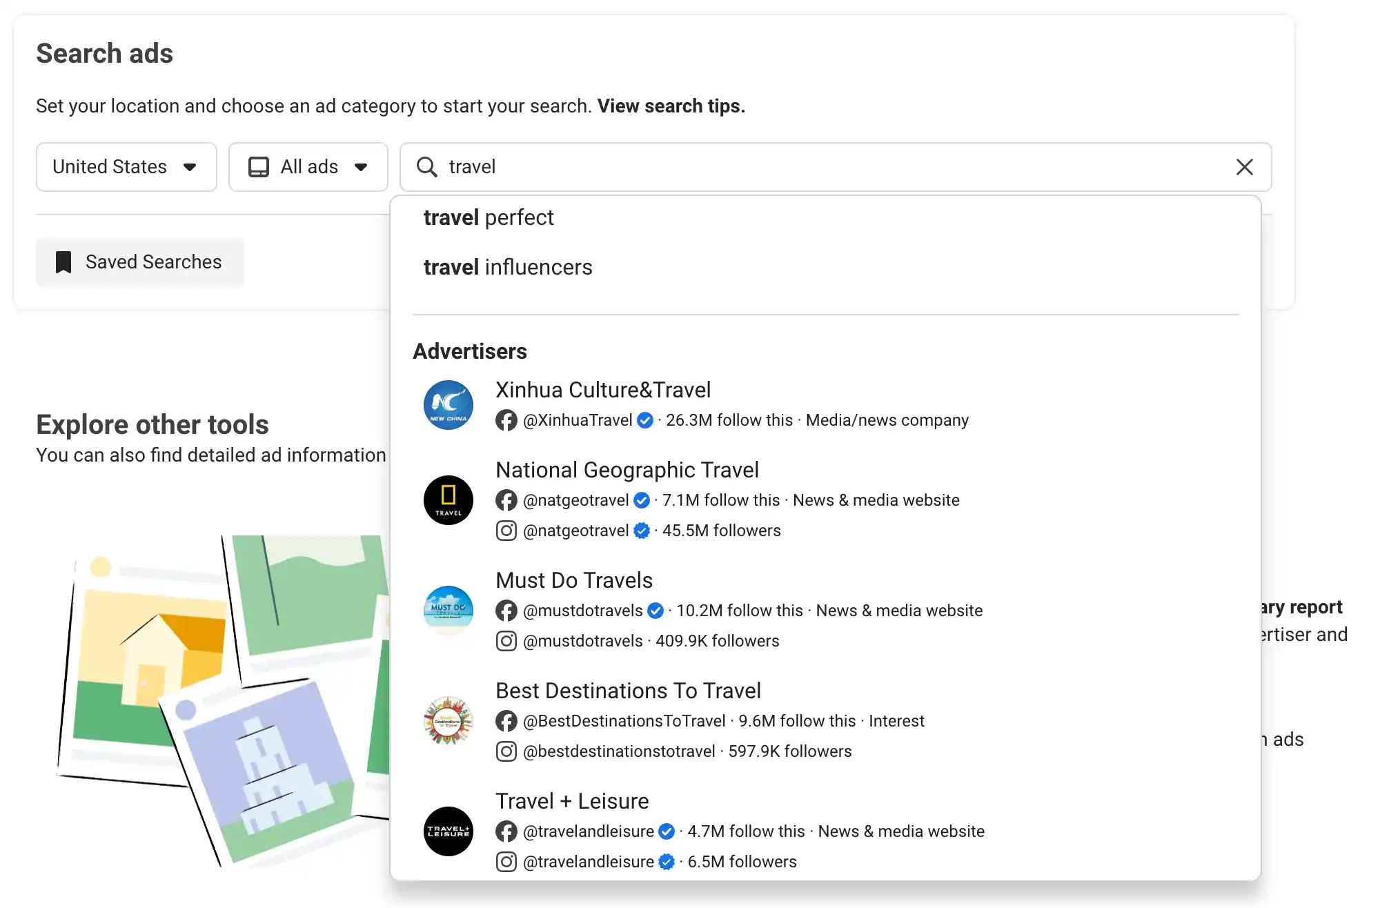Click the Instagram icon beside @bestdestinationstotravel

click(x=506, y=751)
